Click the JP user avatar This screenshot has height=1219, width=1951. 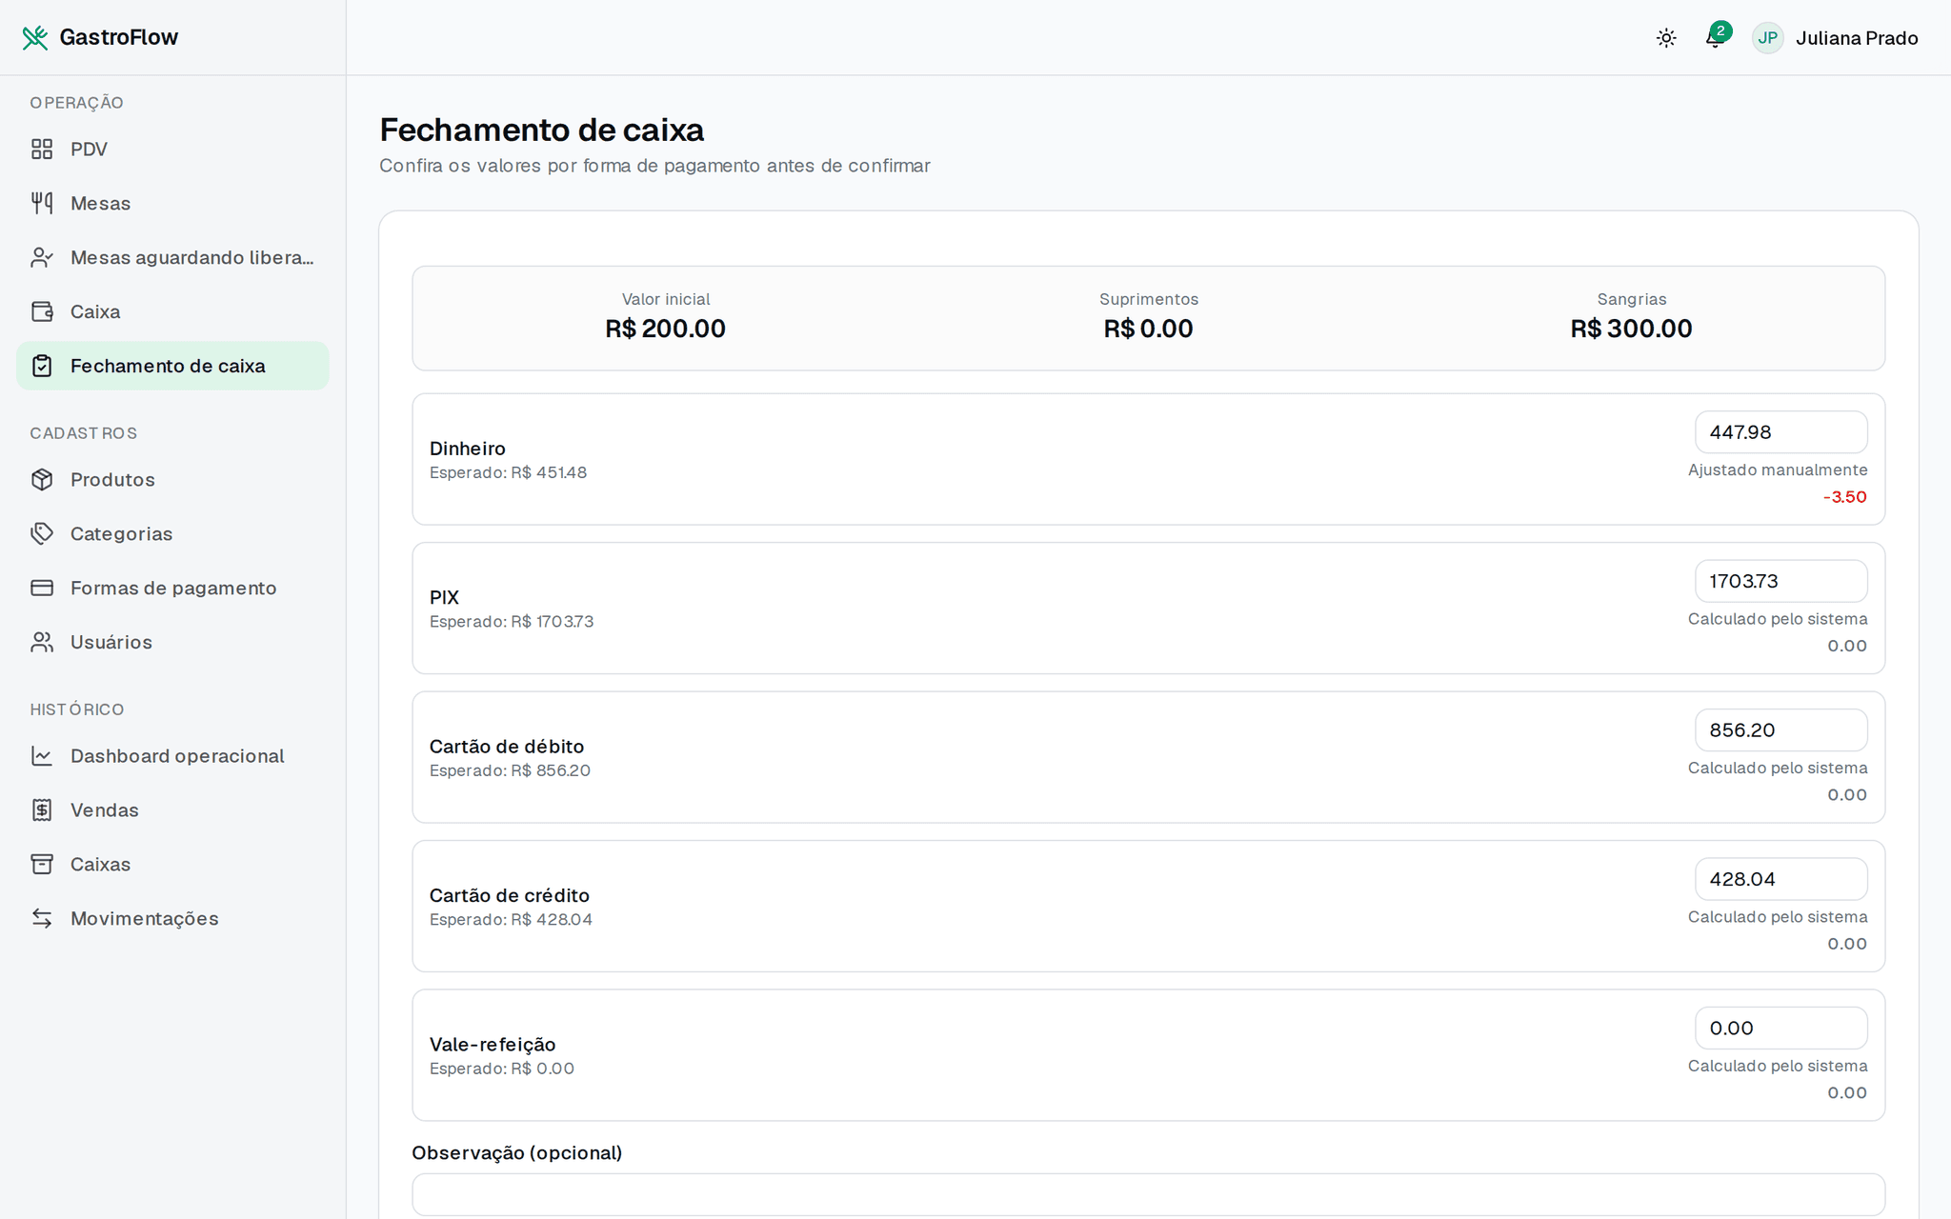coord(1768,38)
